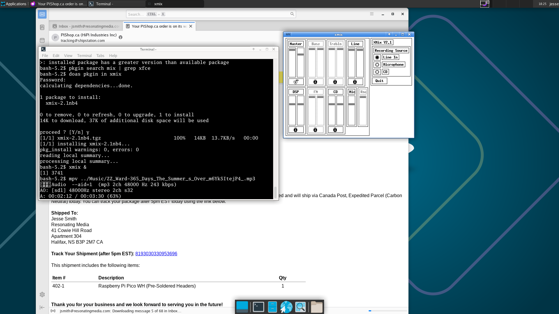
Task: Click the contact icon beside PiShop.ca sender
Action: pos(121,37)
